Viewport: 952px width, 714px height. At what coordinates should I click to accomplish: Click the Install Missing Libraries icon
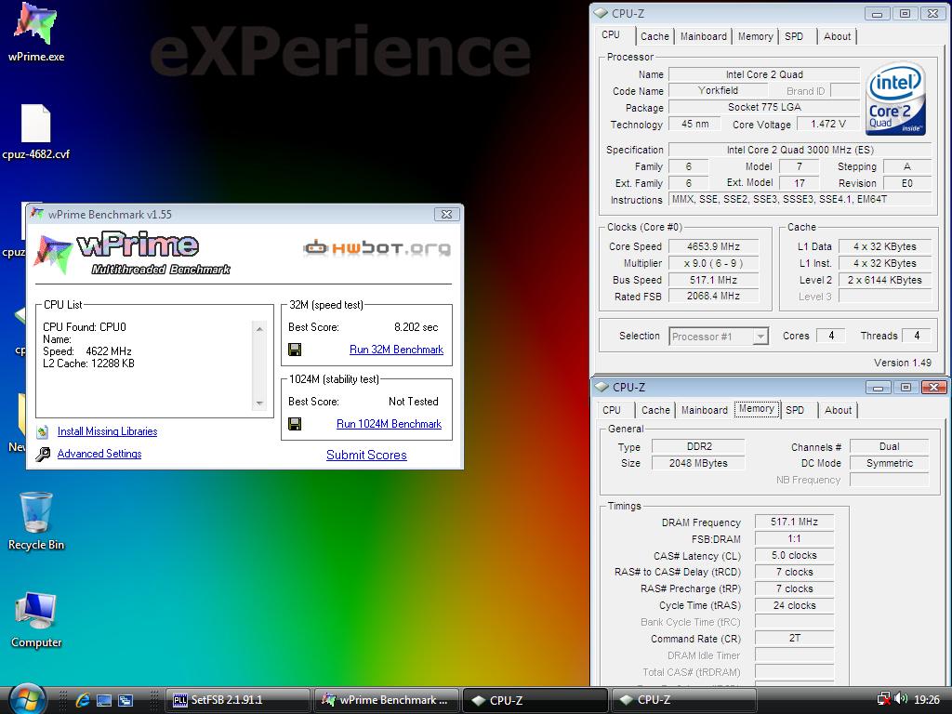(x=43, y=431)
